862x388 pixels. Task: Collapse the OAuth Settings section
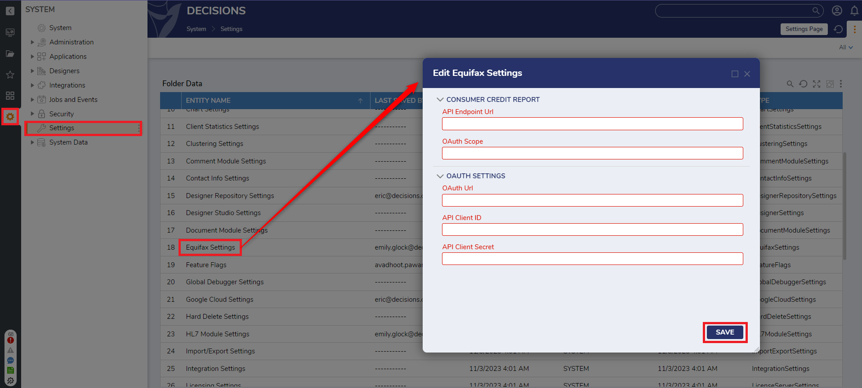(x=440, y=176)
